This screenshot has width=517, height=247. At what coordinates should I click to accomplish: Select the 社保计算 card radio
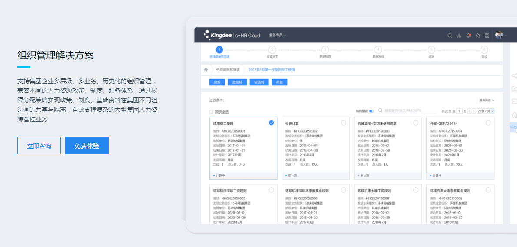click(x=344, y=123)
